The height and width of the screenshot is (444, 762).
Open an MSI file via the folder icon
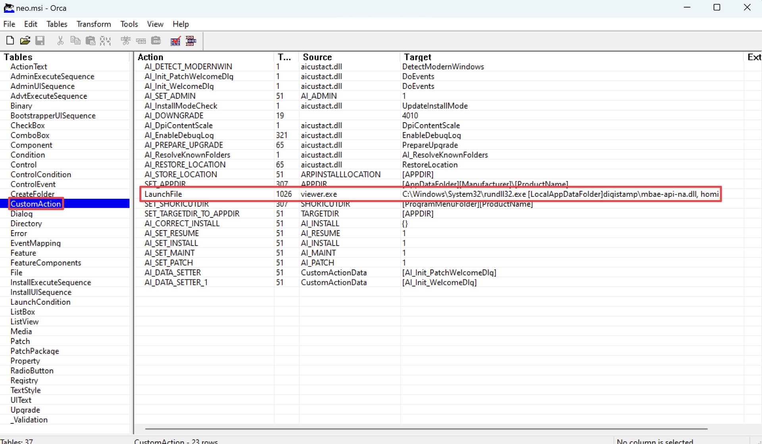[25, 40]
